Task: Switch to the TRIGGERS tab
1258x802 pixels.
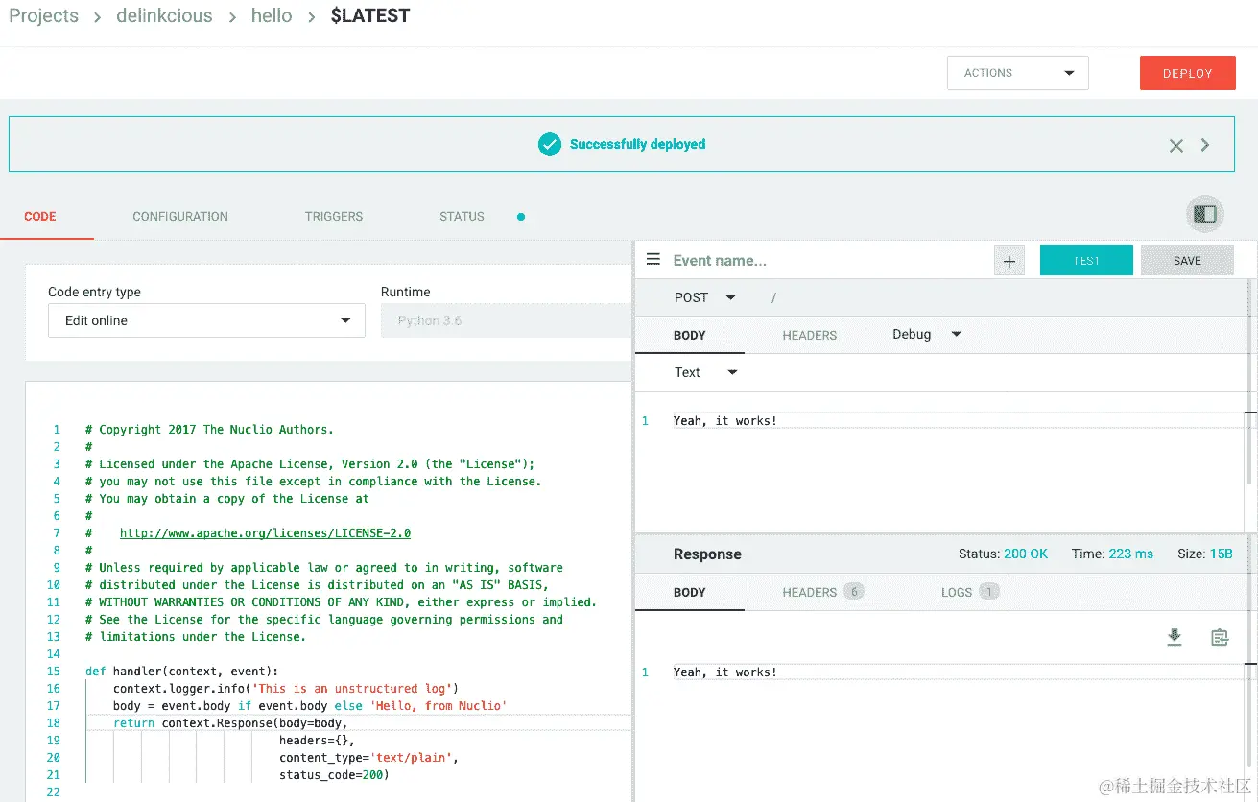Action: tap(334, 217)
